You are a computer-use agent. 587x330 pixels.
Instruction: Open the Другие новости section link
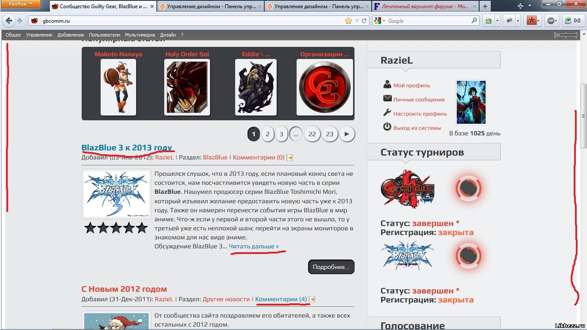click(226, 299)
